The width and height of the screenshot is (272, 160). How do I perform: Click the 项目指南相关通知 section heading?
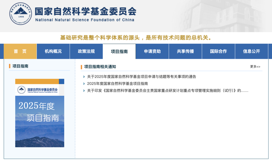pyautogui.click(x=100, y=67)
